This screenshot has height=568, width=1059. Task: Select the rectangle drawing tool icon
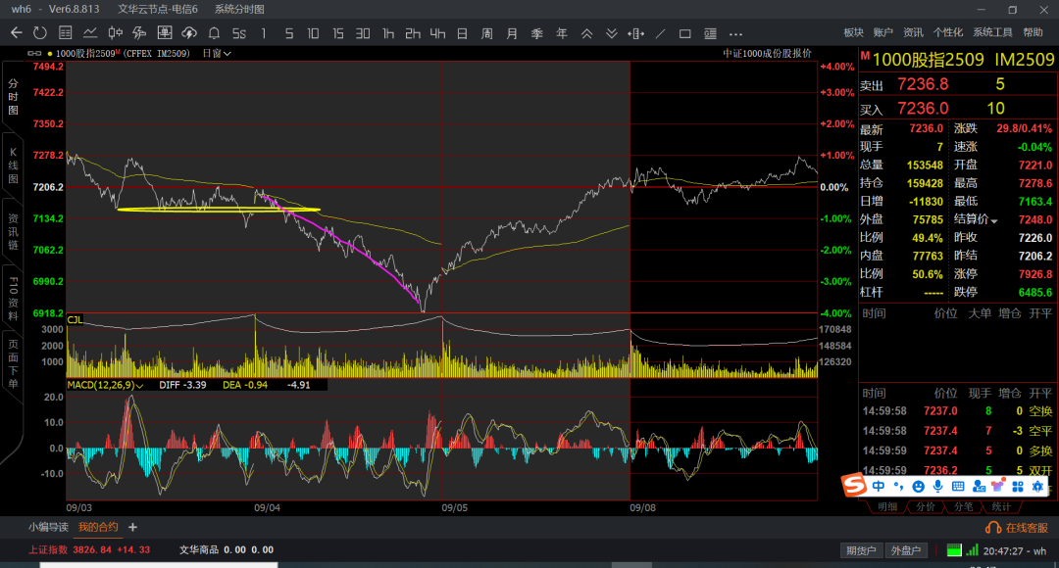pos(684,33)
